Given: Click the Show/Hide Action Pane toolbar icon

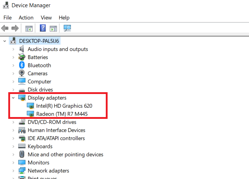Looking at the screenshot, I should (x=53, y=28).
